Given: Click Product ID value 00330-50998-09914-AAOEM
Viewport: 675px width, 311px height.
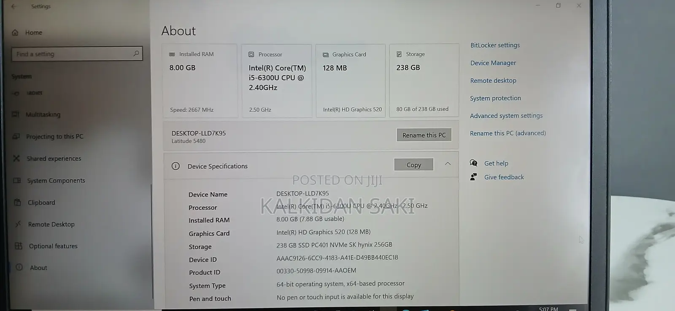Looking at the screenshot, I should [x=316, y=271].
